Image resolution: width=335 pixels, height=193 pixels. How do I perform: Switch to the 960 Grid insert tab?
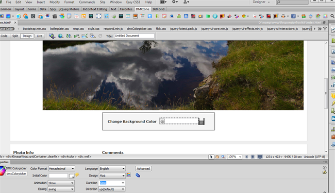[159, 9]
